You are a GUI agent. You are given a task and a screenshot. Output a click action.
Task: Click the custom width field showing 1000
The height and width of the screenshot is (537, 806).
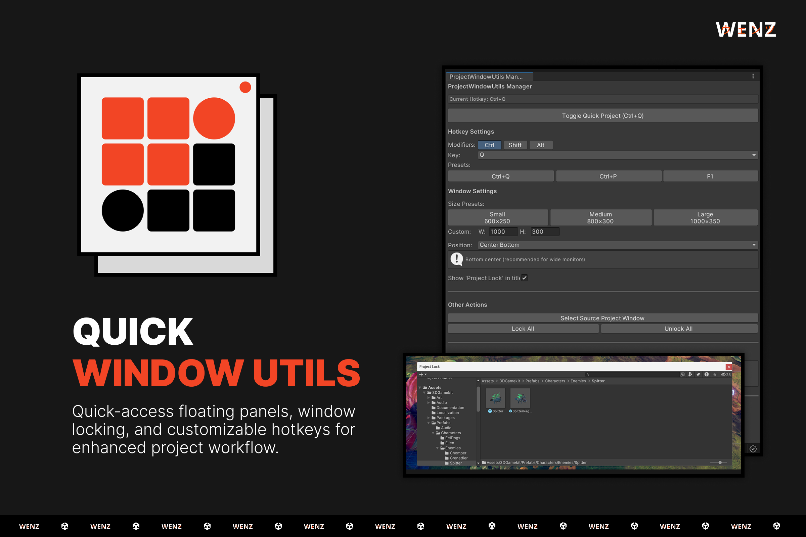[x=503, y=232]
